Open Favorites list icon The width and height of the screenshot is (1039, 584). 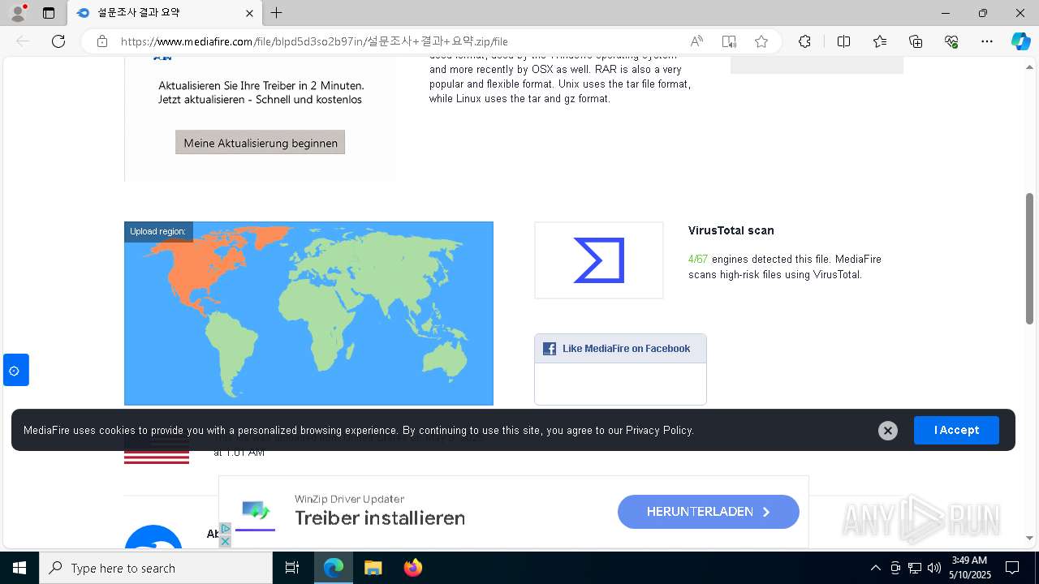(880, 41)
